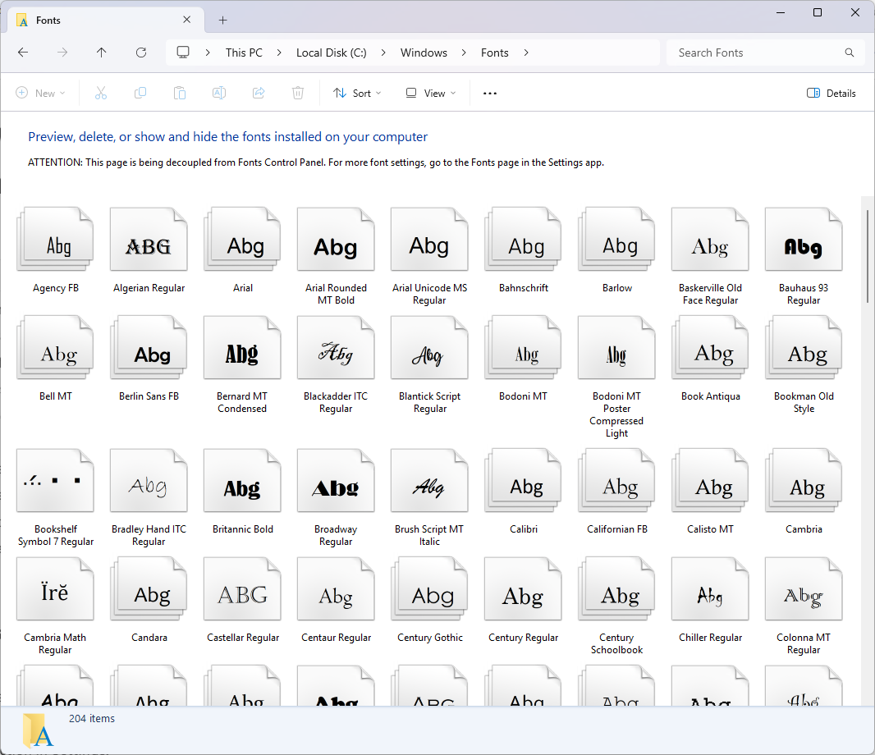Viewport: 875px width, 755px height.
Task: Go back using the Back arrow
Action: tap(23, 53)
